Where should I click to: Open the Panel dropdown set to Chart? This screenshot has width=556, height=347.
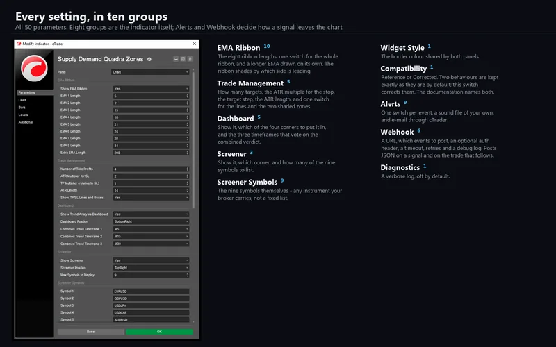tap(150, 72)
